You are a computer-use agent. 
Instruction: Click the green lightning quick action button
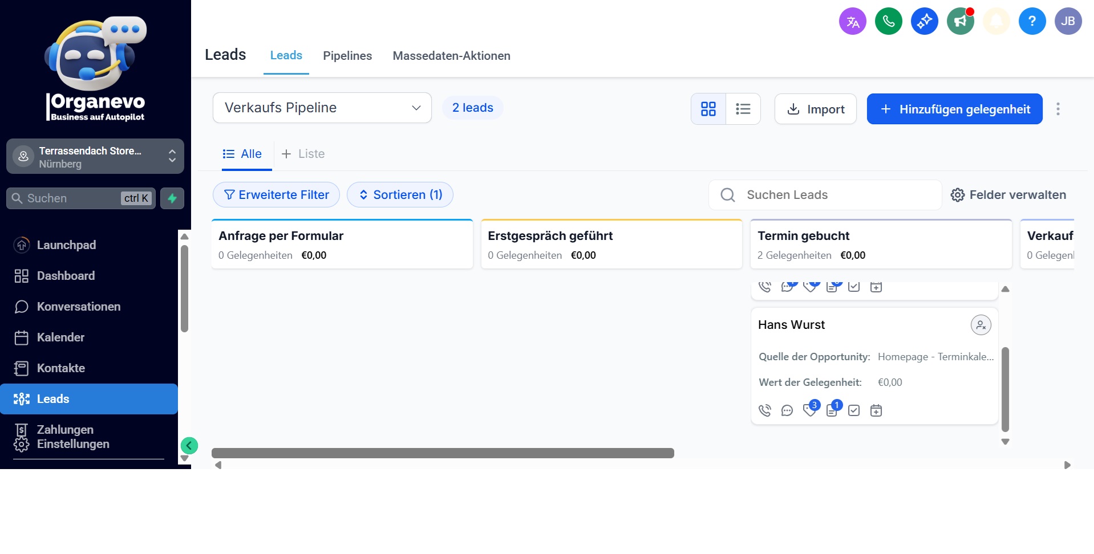tap(172, 198)
